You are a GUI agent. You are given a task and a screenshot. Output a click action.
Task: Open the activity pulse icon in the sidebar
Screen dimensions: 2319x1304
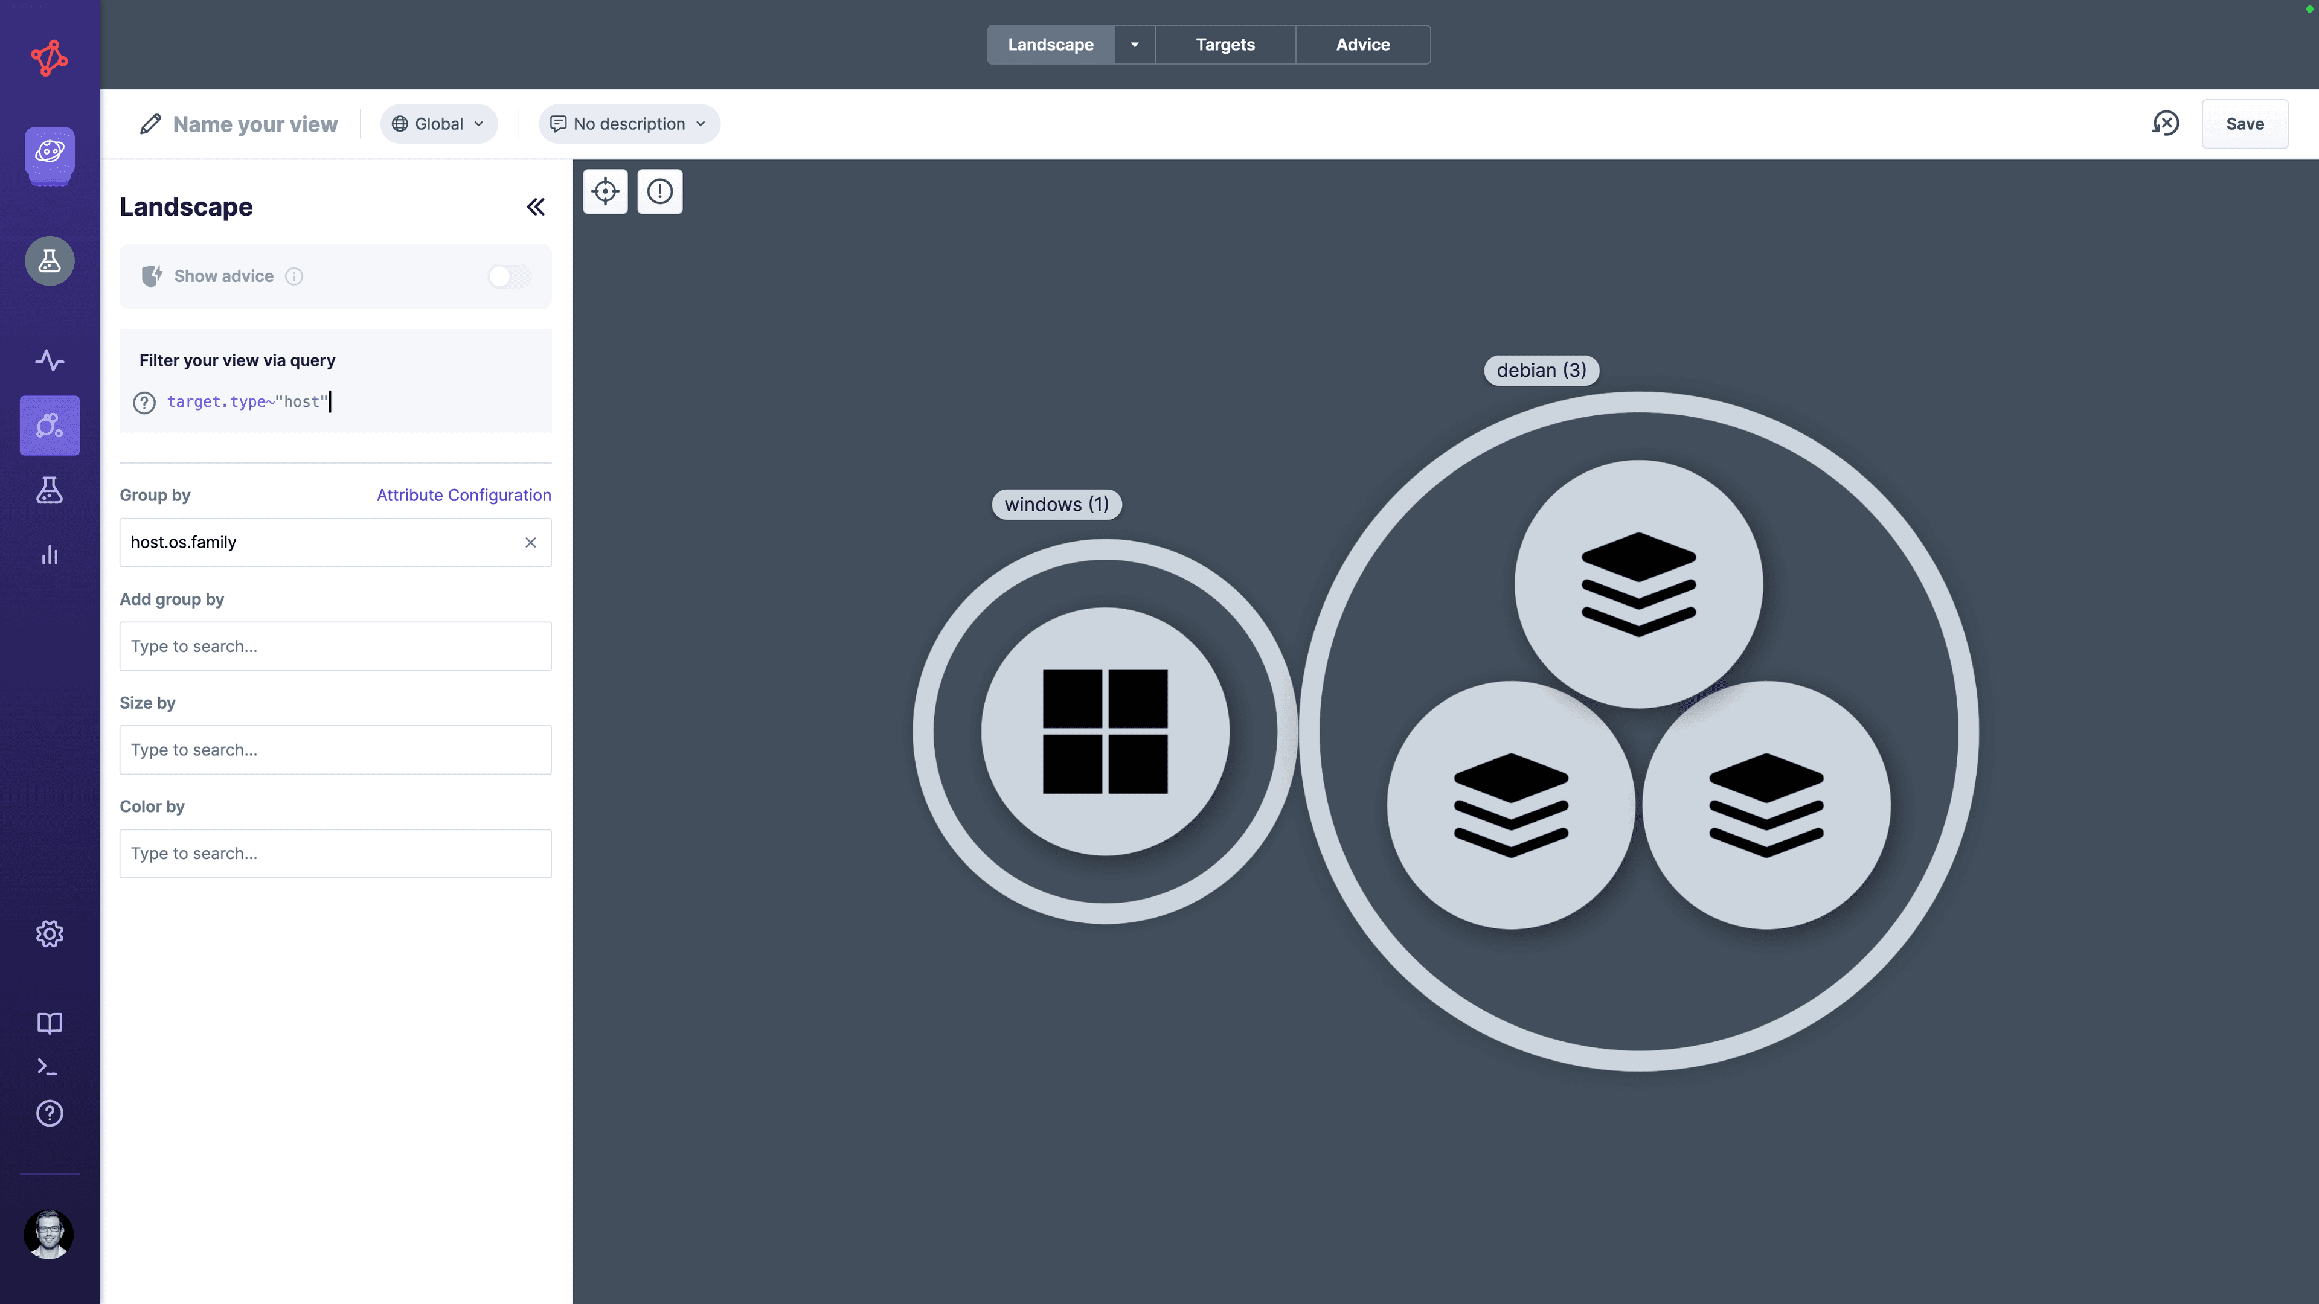pos(50,360)
